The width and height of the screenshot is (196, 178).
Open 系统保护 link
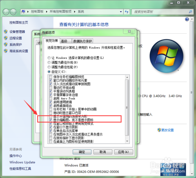pos(16,44)
